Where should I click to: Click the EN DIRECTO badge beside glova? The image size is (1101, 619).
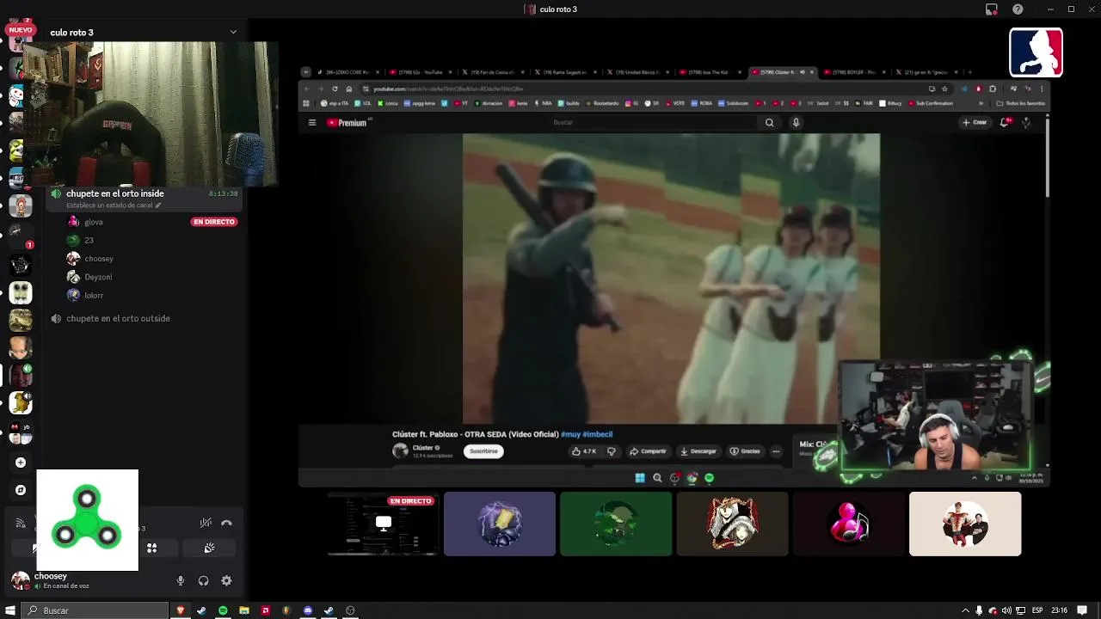coord(213,222)
